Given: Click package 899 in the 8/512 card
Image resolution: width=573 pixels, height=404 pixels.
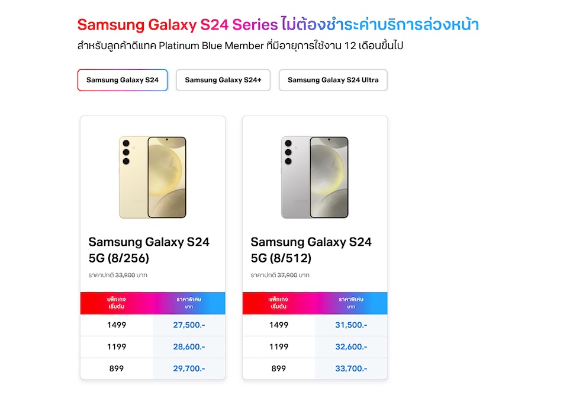Looking at the screenshot, I should click(x=279, y=368).
